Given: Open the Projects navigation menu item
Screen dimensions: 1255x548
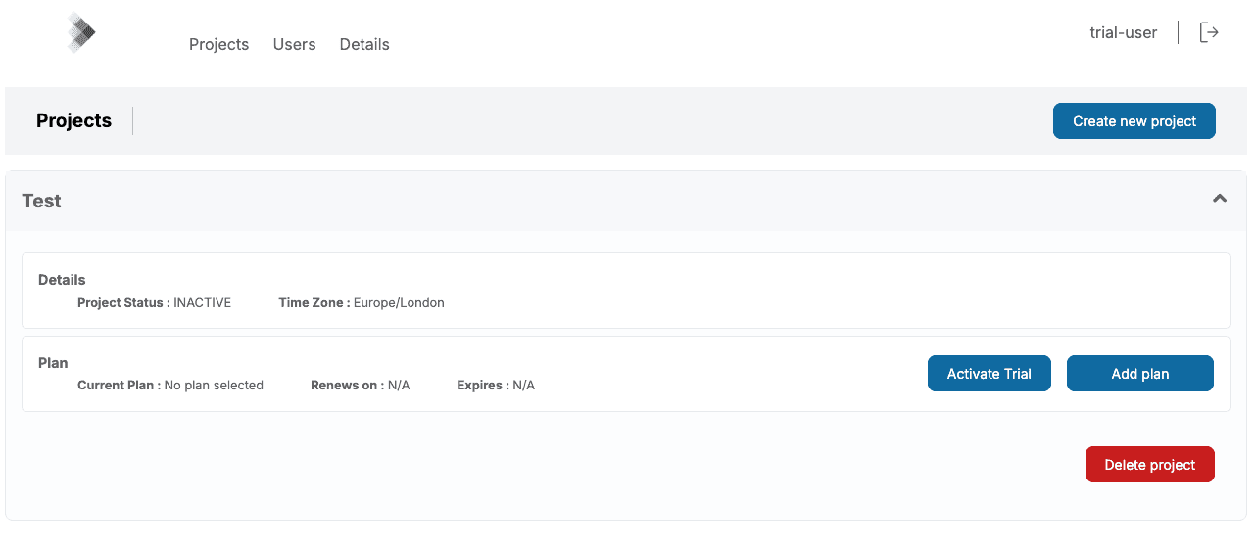Looking at the screenshot, I should point(218,45).
